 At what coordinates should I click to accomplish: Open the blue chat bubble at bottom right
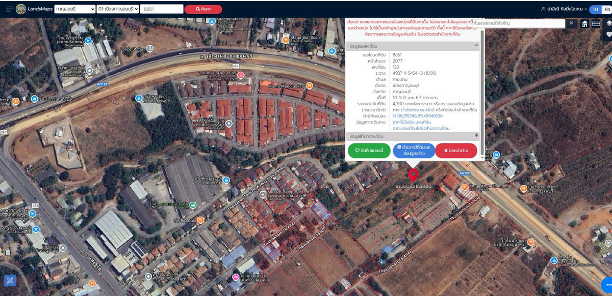tap(607, 285)
